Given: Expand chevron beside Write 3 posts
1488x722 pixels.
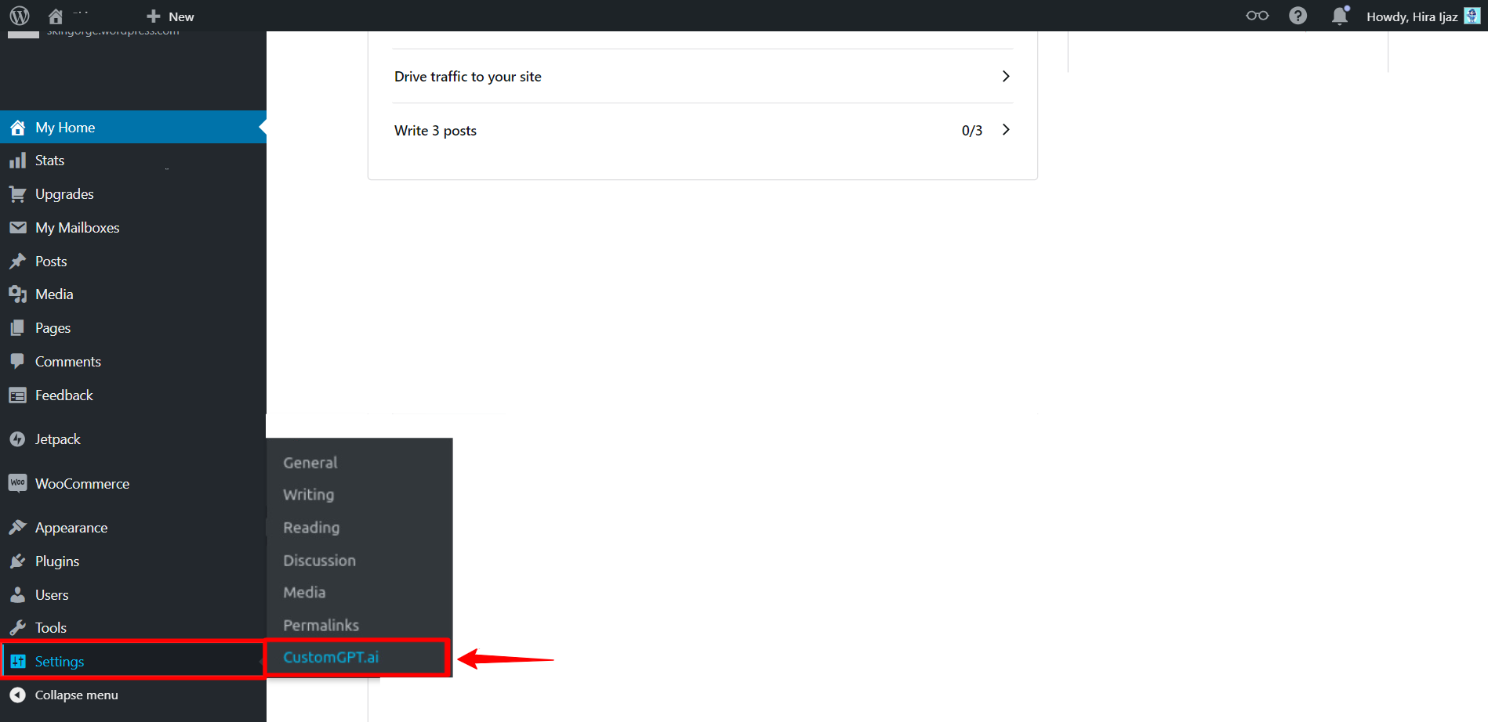Looking at the screenshot, I should coord(1006,130).
